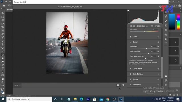182x102 pixels.
Task: Toggle Camera Raw grid overlay icon
Action: (166, 85)
